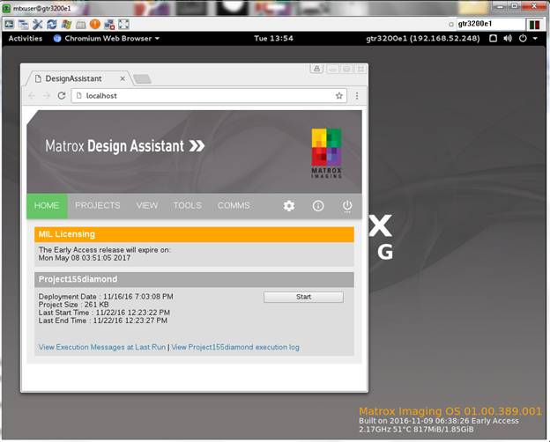Toggle VNC full screen mode icon
This screenshot has width=550, height=442.
[x=123, y=24]
